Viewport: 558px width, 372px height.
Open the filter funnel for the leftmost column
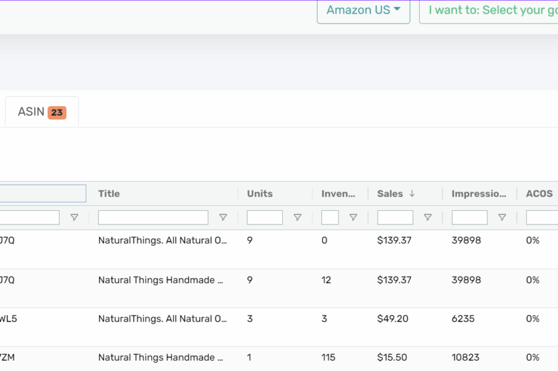click(74, 217)
